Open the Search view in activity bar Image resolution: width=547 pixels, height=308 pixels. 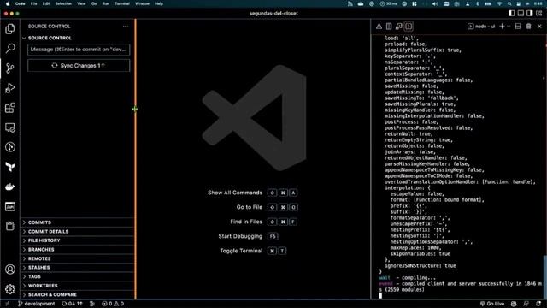pos(10,48)
